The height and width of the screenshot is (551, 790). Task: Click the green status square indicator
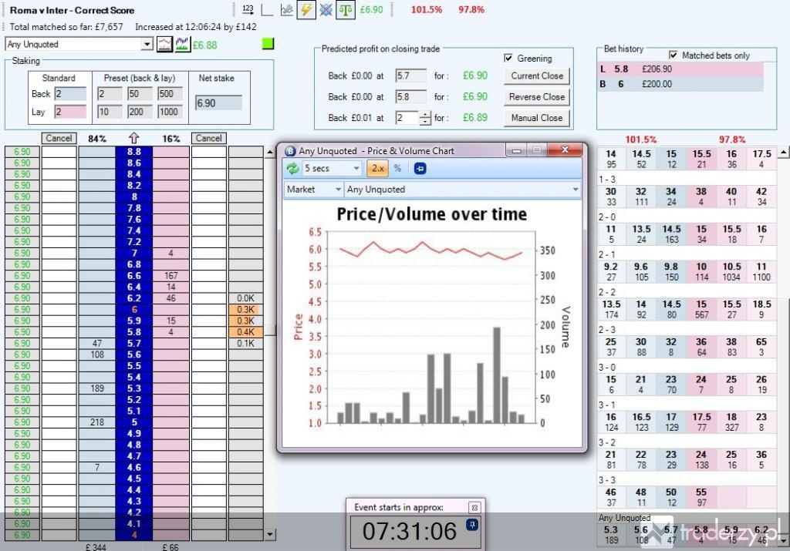[268, 44]
